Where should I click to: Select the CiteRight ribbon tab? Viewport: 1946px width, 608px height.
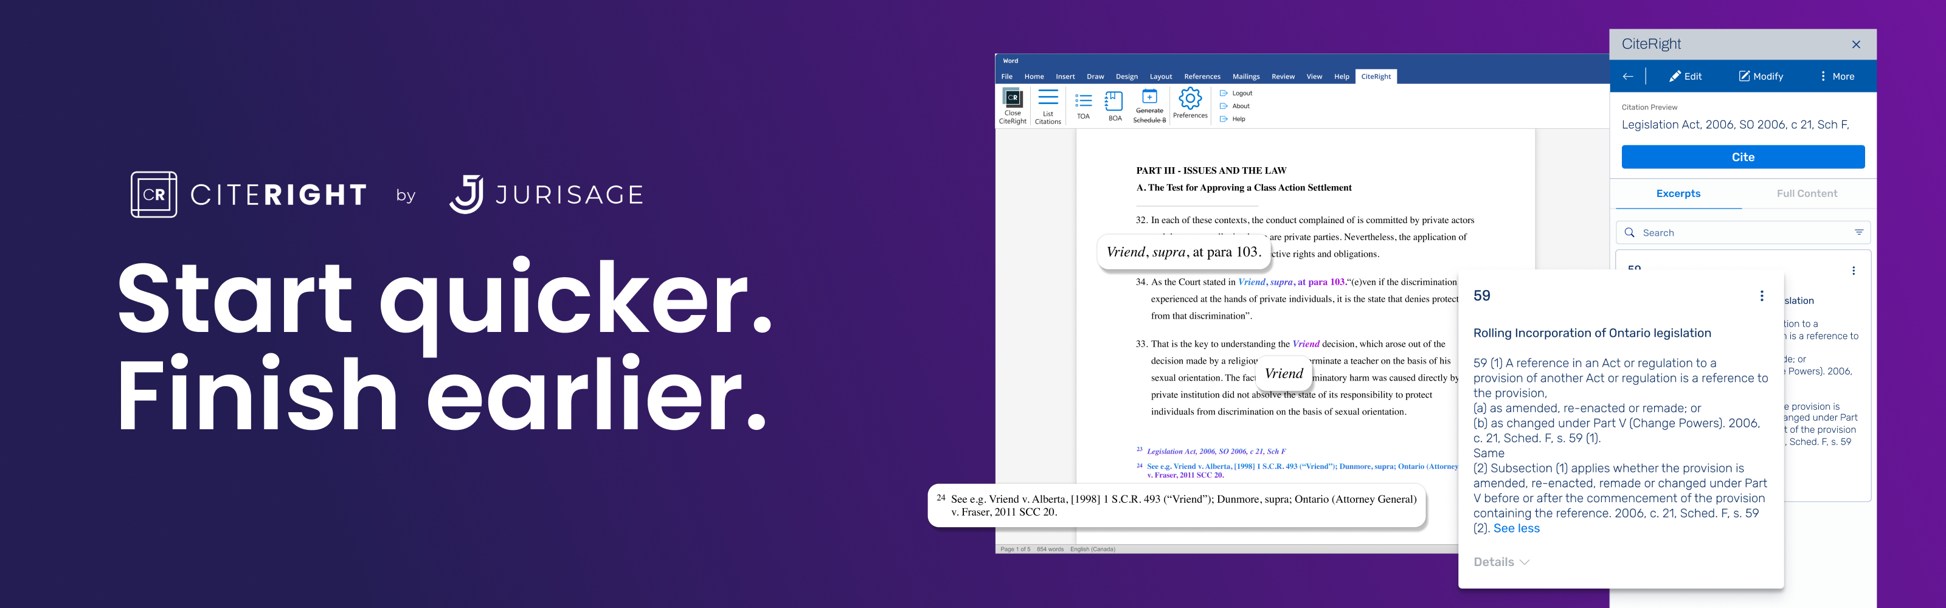[x=1376, y=76]
